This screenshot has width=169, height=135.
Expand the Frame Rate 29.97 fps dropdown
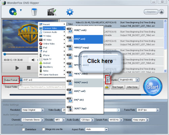[158, 110]
